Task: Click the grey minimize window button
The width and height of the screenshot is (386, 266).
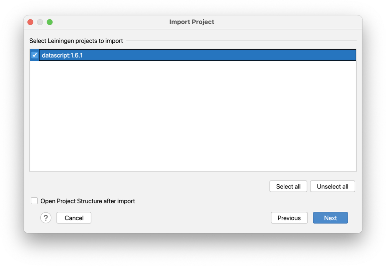Action: pyautogui.click(x=40, y=22)
